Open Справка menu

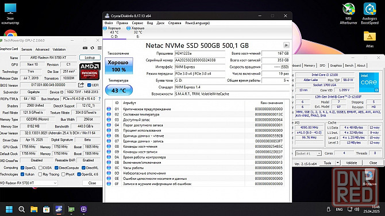tap(175, 23)
